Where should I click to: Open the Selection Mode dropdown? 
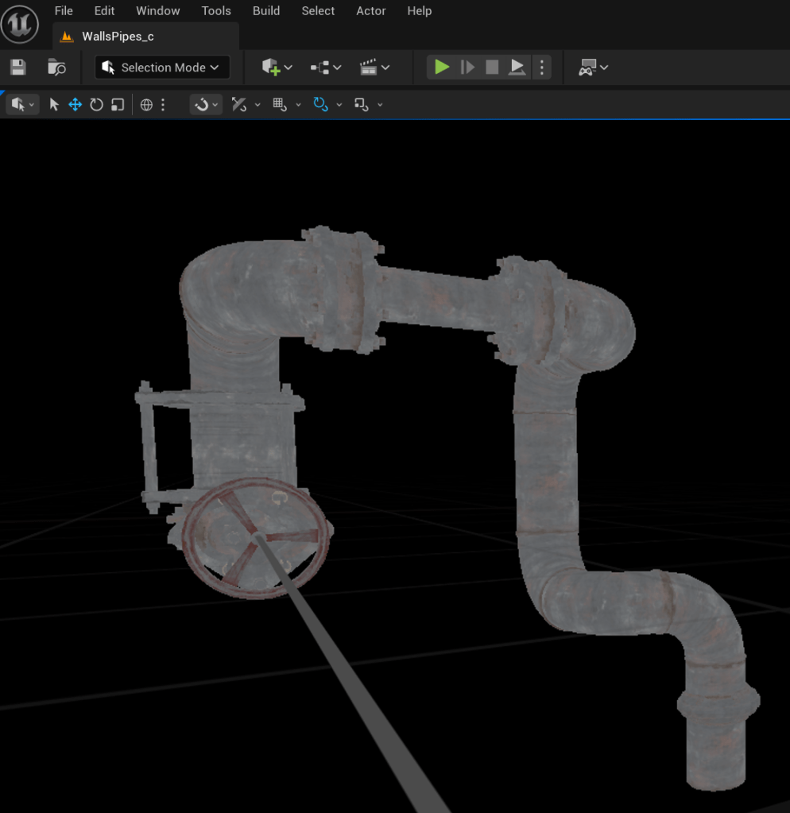[x=162, y=68]
